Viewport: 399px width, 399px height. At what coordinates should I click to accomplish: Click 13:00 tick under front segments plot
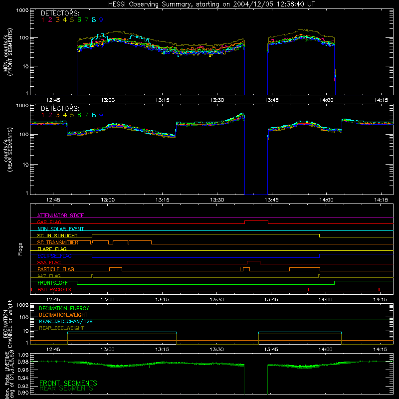(108, 100)
